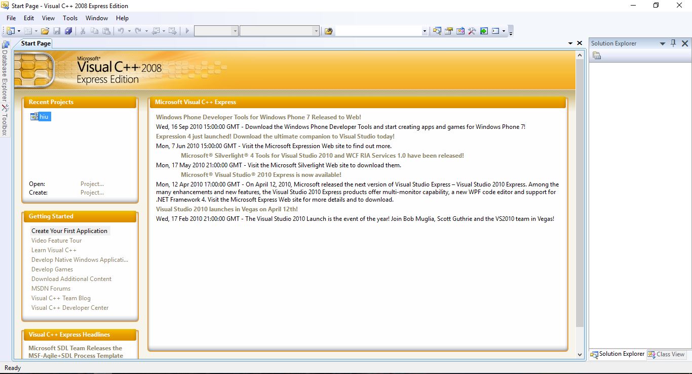Click Create Your First Application link

pos(69,231)
